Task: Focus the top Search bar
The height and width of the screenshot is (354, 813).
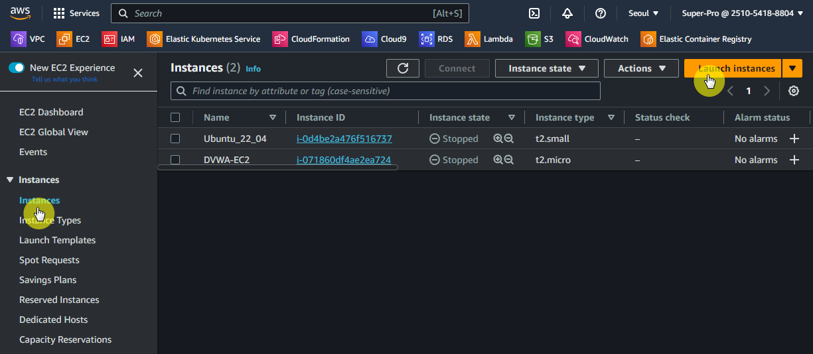Action: (x=290, y=13)
